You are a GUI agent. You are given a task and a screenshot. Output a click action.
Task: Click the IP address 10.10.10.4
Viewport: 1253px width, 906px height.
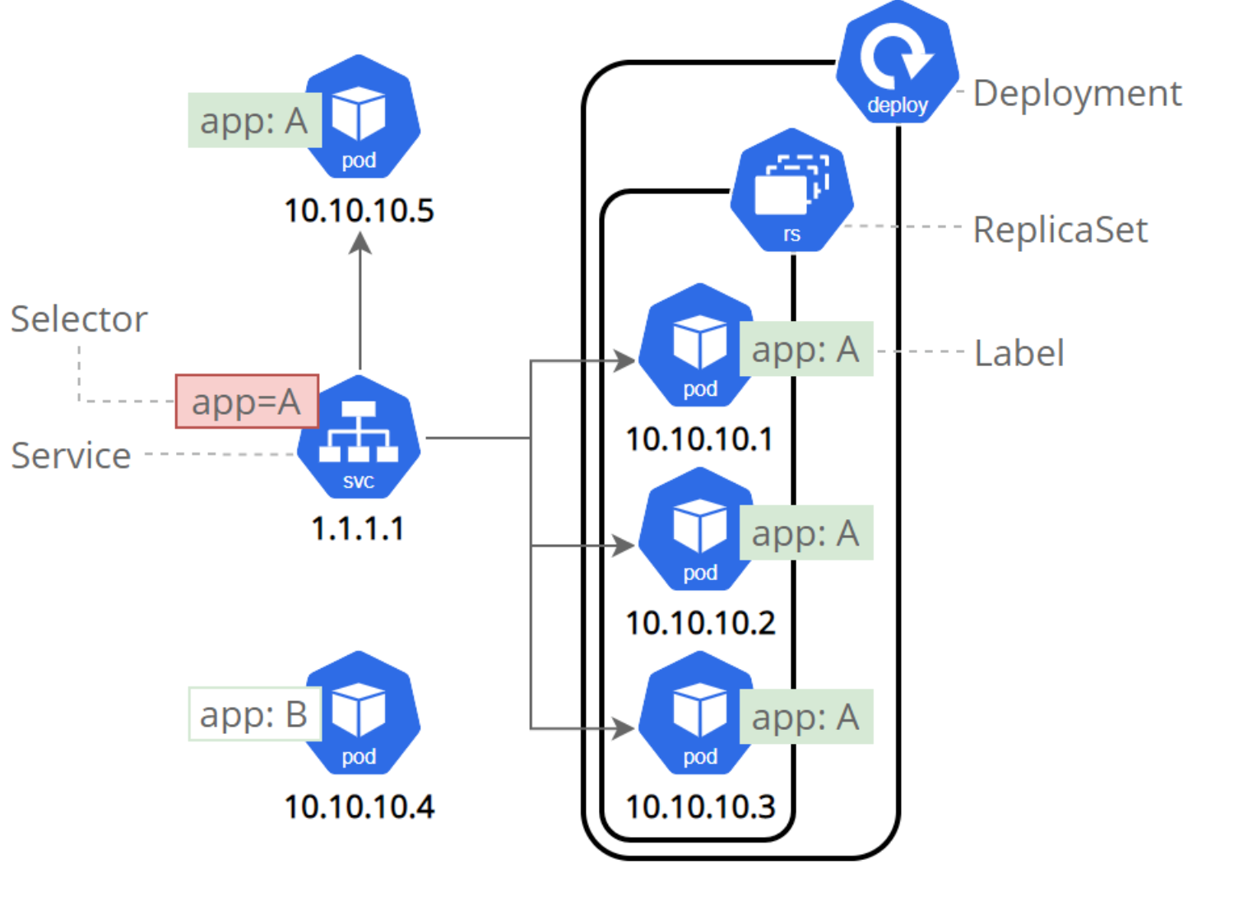(x=359, y=806)
